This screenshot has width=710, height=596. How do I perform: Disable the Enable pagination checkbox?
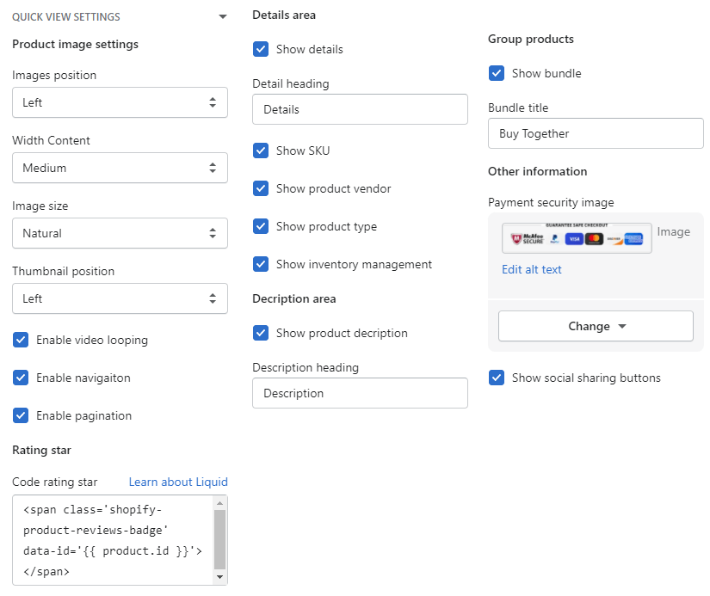click(x=22, y=415)
